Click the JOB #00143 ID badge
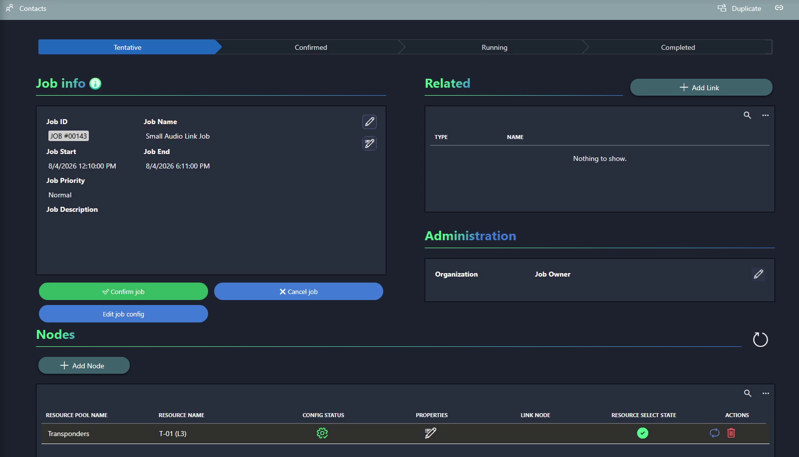Screen dimensions: 799x457 tap(68, 136)
